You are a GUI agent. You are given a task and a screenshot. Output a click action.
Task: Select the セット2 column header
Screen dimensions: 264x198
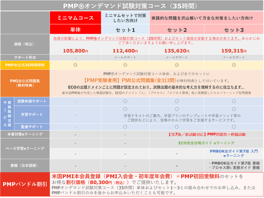coord(177,30)
